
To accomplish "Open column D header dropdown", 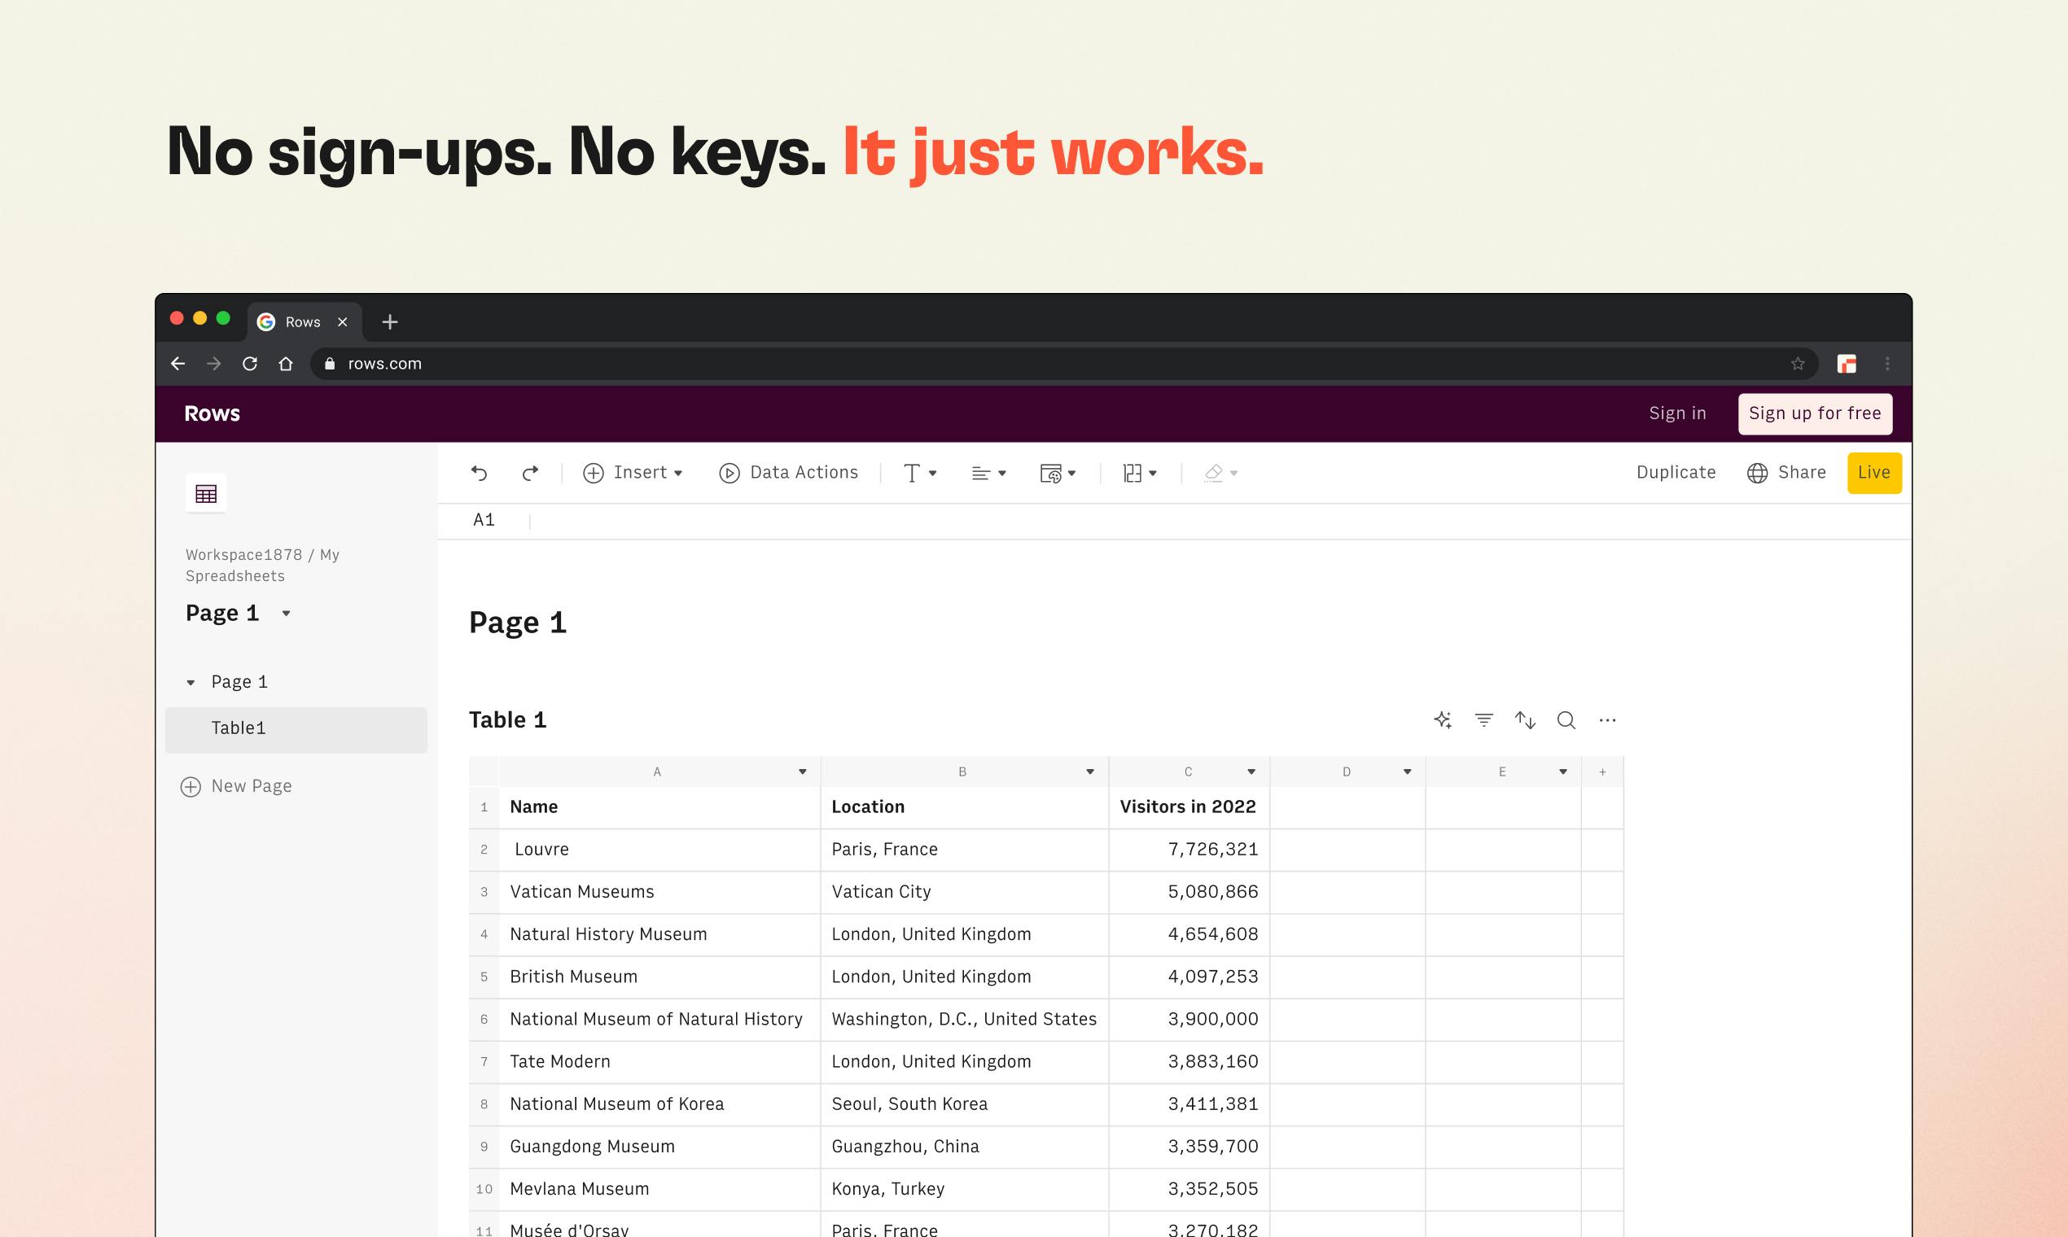I will [1407, 771].
